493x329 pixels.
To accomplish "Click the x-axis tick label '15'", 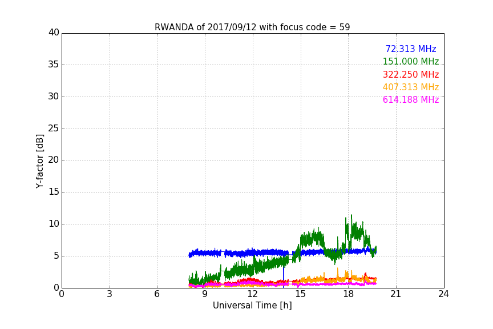I will click(x=301, y=294).
